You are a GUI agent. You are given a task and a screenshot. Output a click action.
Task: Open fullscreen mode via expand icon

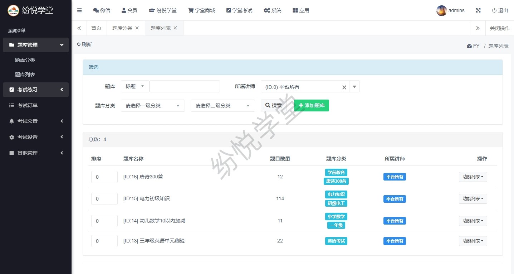(x=478, y=10)
